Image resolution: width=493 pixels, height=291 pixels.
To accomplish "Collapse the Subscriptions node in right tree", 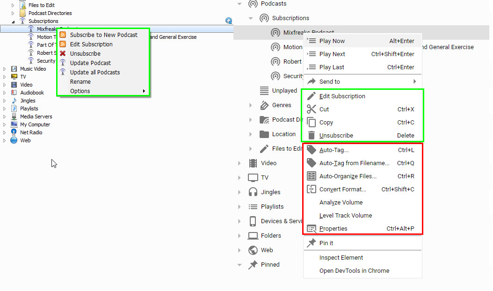I will point(251,18).
